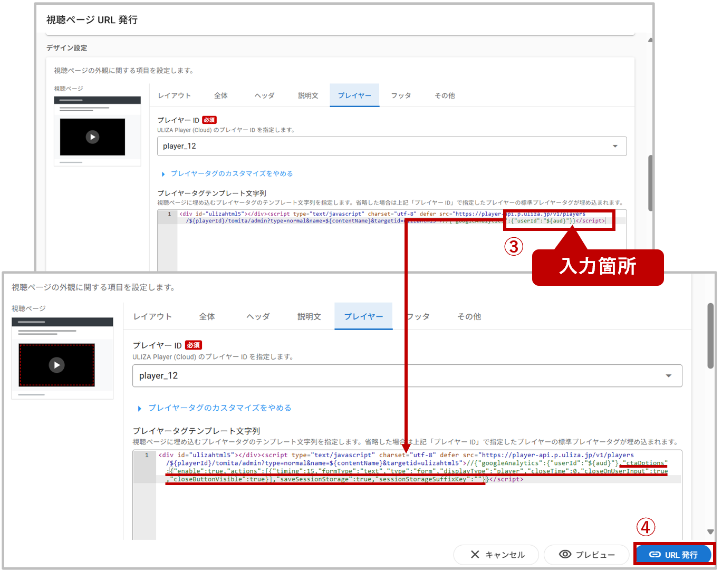Collapse lower プレイヤータグのカスタマイズをやめる expander
Viewport: 722px width, 571px height.
click(219, 408)
